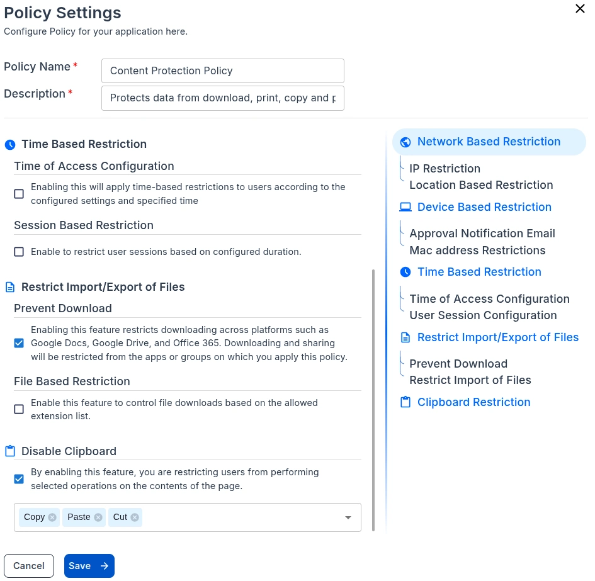This screenshot has height=581, width=595.
Task: Remove the Copy tag with its x icon
Action: (x=52, y=517)
